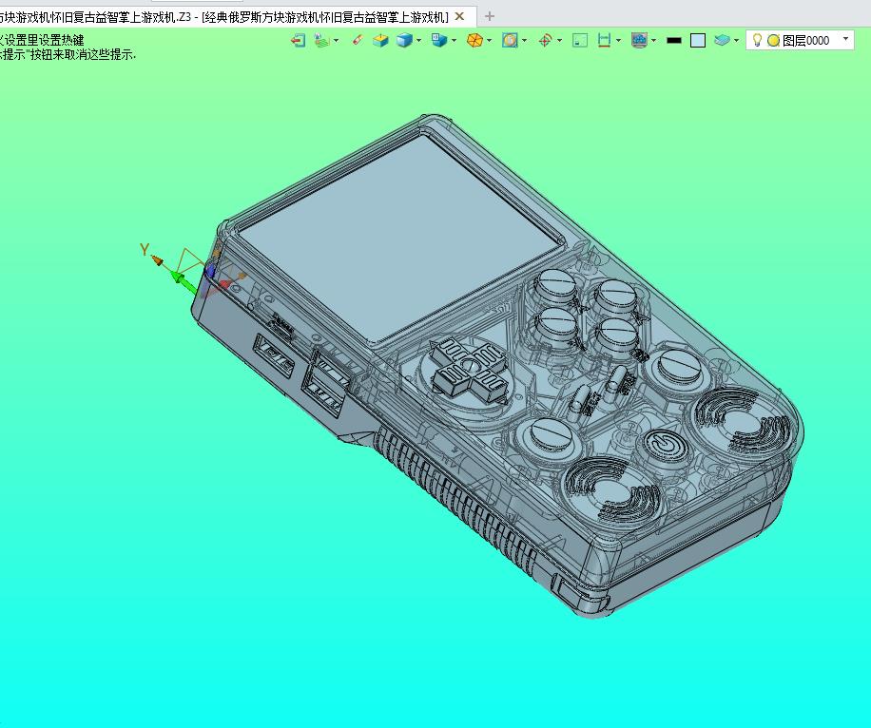
Task: Click the red crosshair target icon
Action: tap(545, 41)
